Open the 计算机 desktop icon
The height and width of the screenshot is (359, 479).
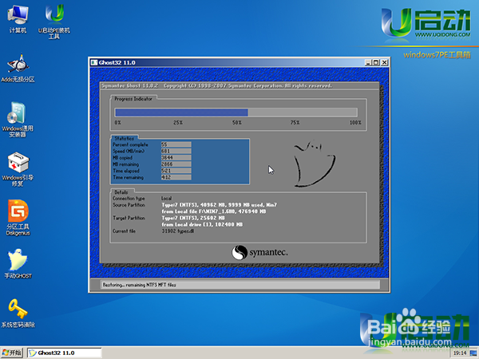(18, 19)
